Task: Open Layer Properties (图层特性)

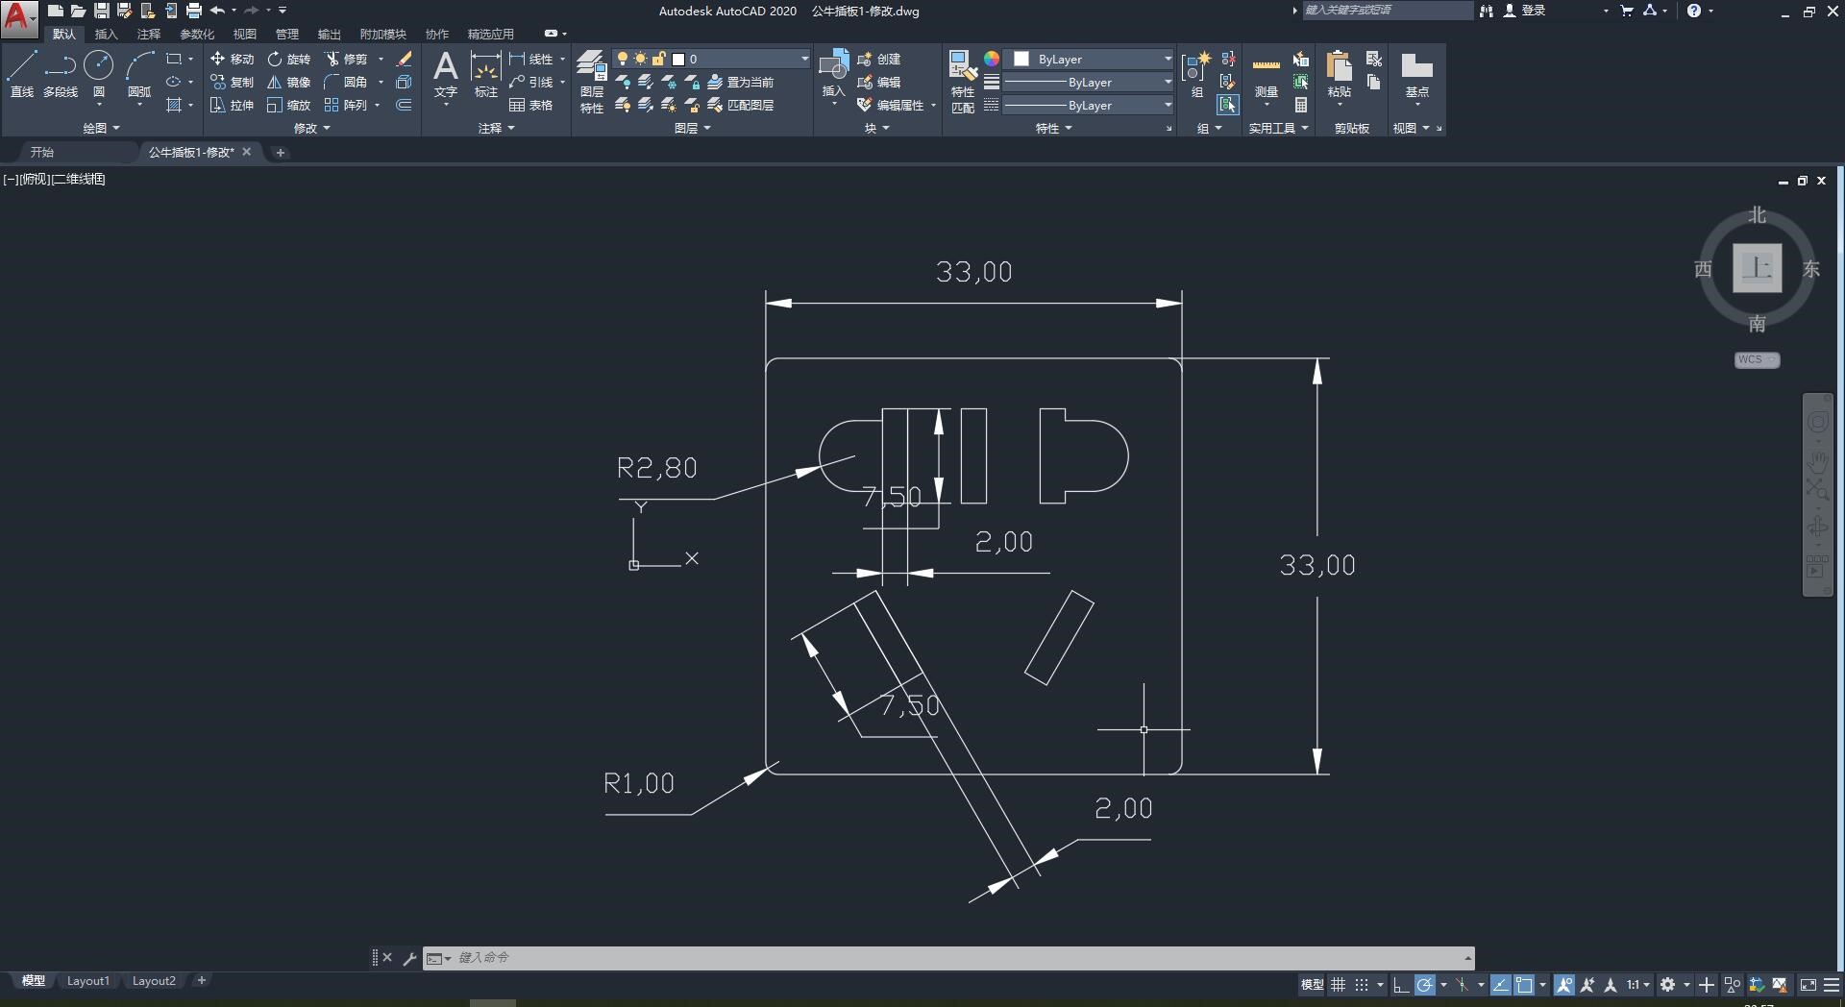Action: click(x=592, y=82)
